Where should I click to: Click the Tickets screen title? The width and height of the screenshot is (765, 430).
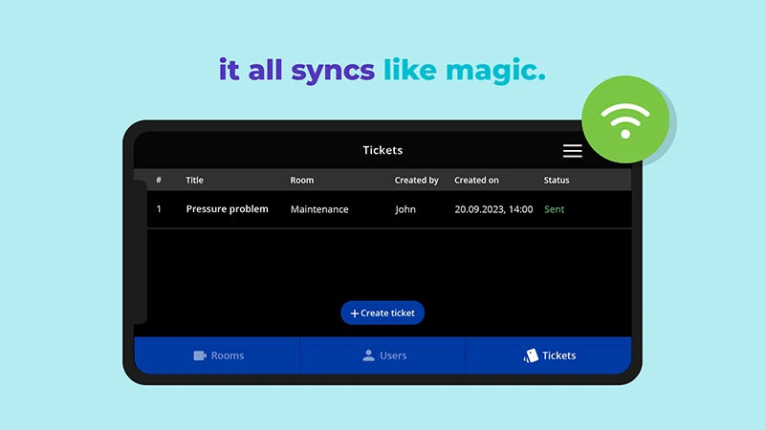click(382, 150)
